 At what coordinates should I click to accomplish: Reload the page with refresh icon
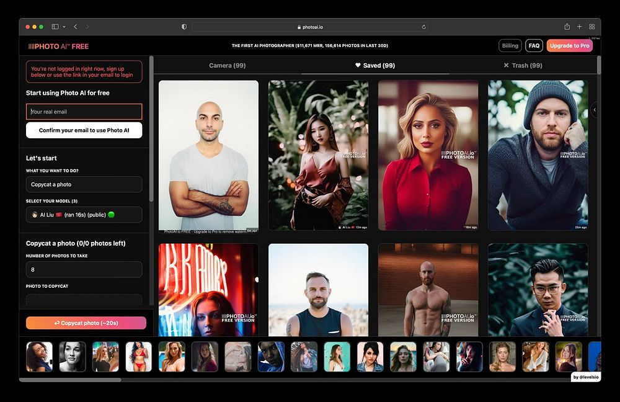[x=423, y=27]
